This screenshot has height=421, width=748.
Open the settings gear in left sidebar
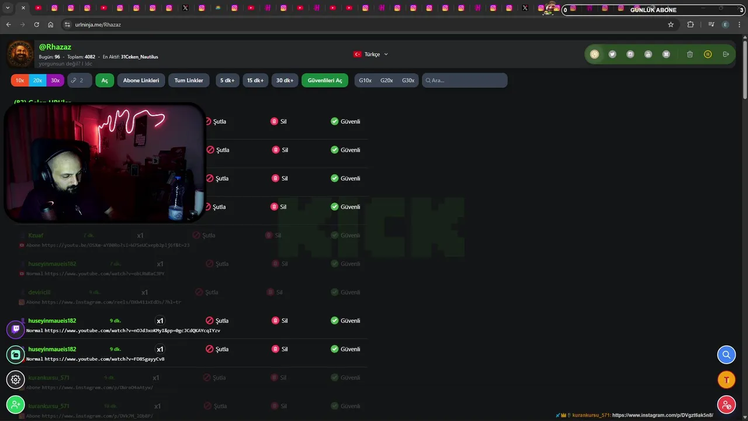[x=16, y=379]
